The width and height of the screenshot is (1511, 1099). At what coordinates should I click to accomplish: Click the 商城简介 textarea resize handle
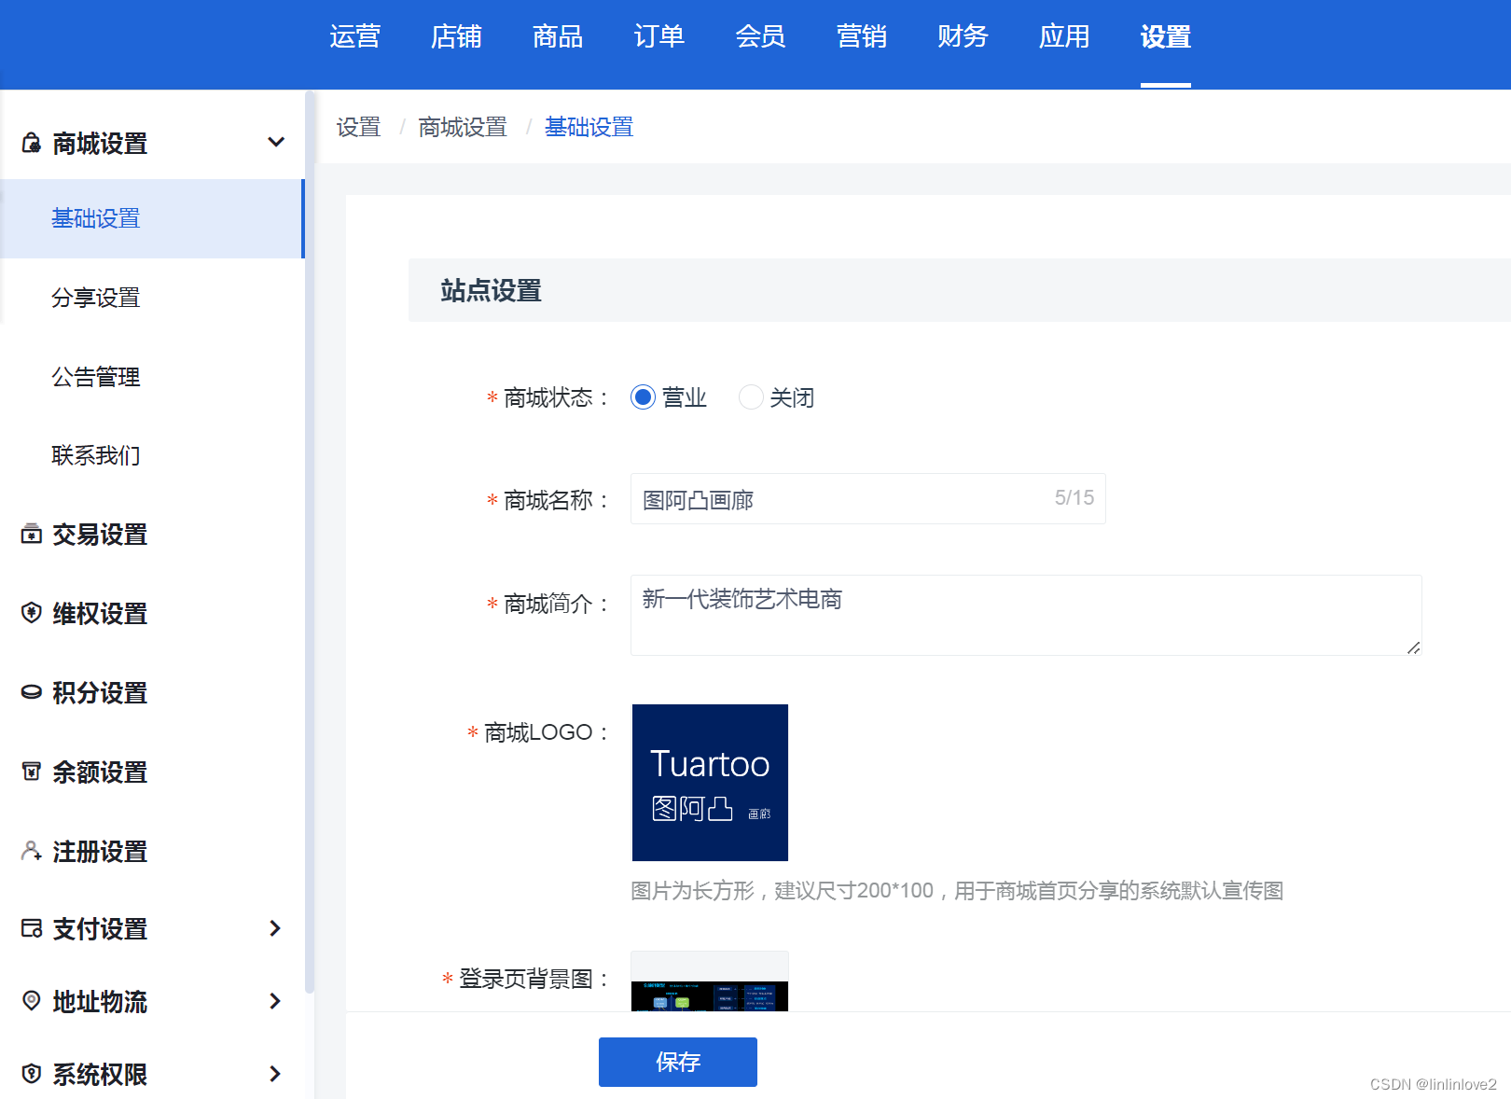tap(1413, 647)
